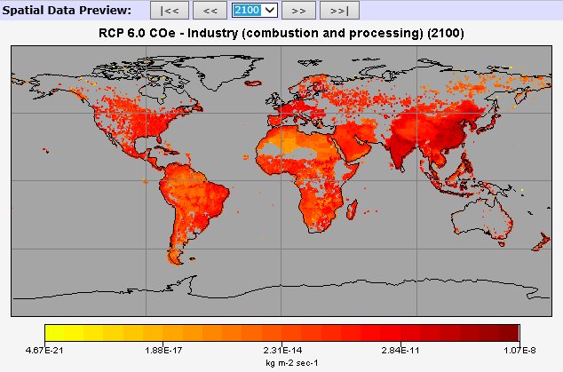The width and height of the screenshot is (563, 372).
Task: Click the yellow left end of color bar
Action: pos(52,333)
